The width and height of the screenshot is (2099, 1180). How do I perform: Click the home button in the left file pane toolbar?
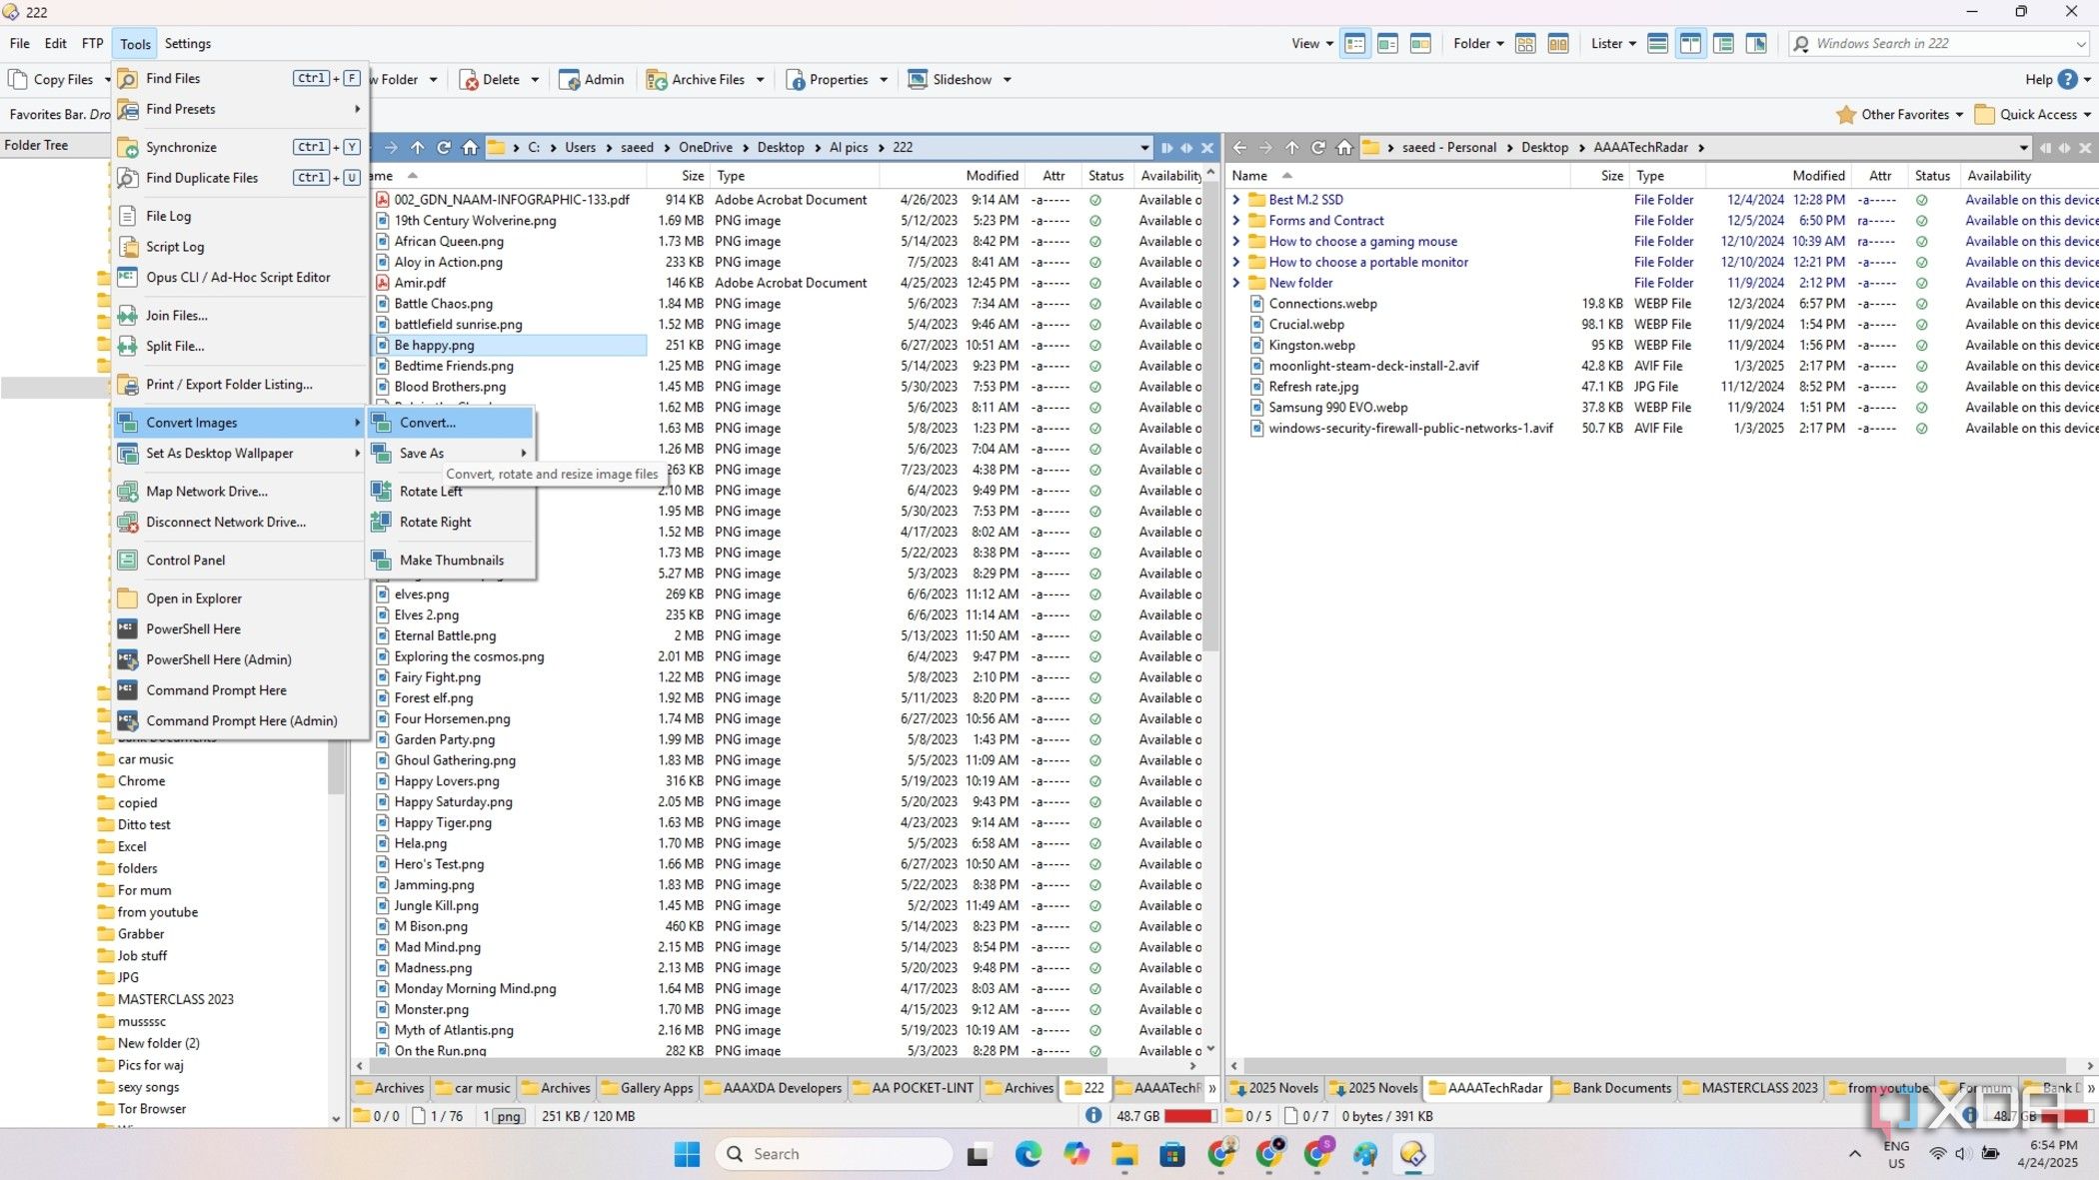[470, 148]
